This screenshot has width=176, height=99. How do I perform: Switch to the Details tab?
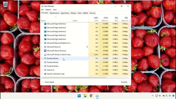(x=86, y=13)
